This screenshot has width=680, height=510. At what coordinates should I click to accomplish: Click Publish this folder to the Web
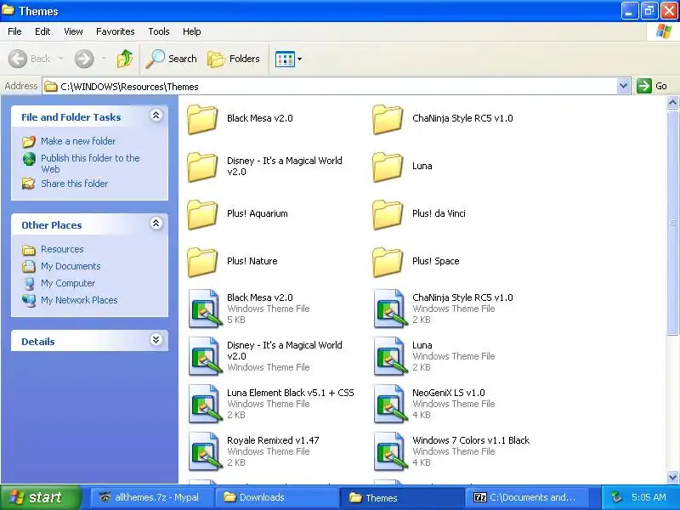[x=90, y=163]
